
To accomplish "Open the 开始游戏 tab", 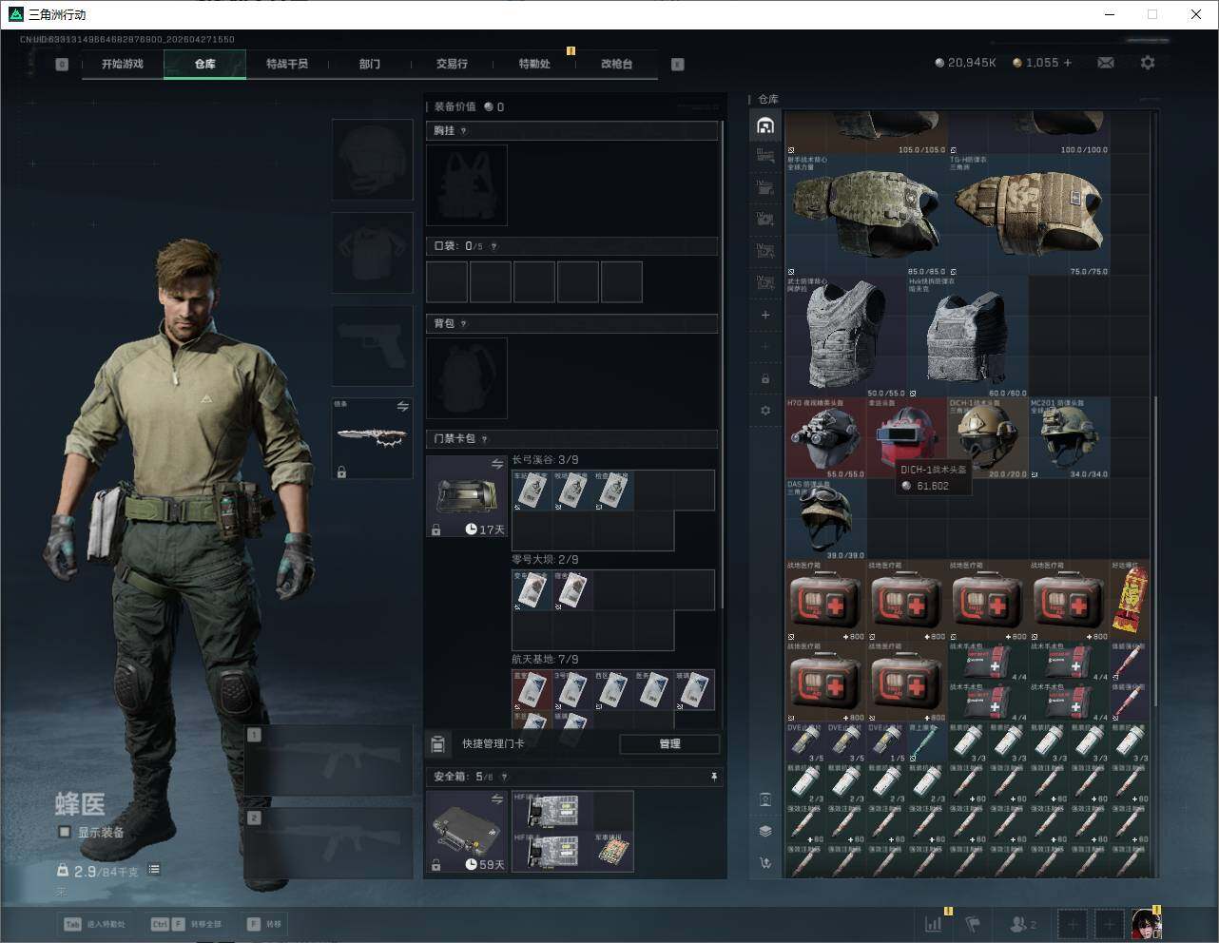I will [x=123, y=64].
